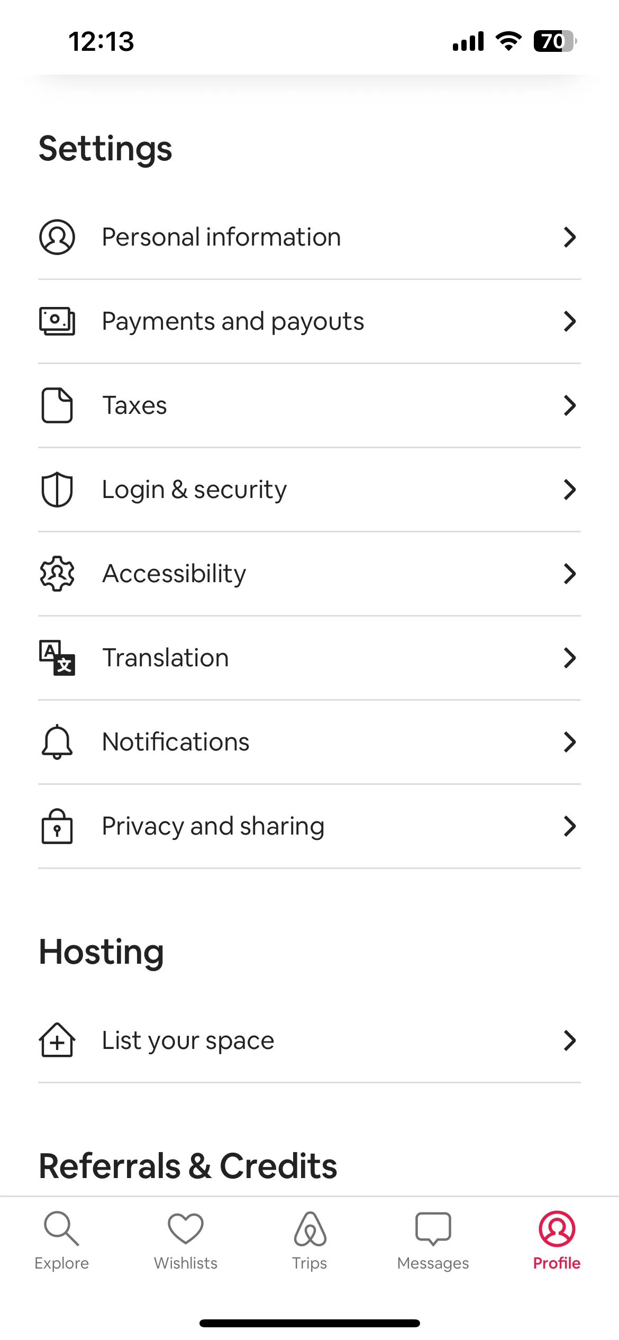The image size is (619, 1340).
Task: Expand Personal information with its chevron
Action: tap(569, 237)
